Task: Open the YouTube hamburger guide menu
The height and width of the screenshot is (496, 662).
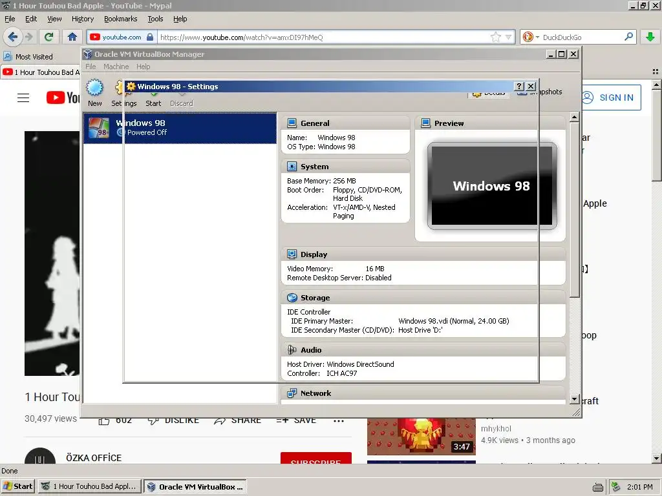Action: pos(23,98)
